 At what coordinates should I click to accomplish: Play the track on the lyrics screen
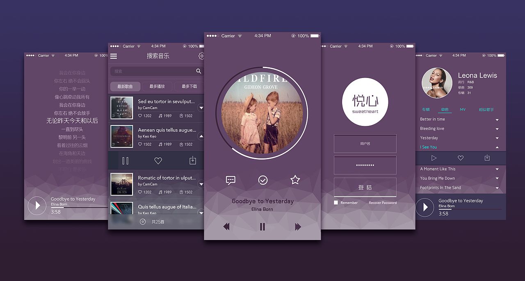(37, 206)
